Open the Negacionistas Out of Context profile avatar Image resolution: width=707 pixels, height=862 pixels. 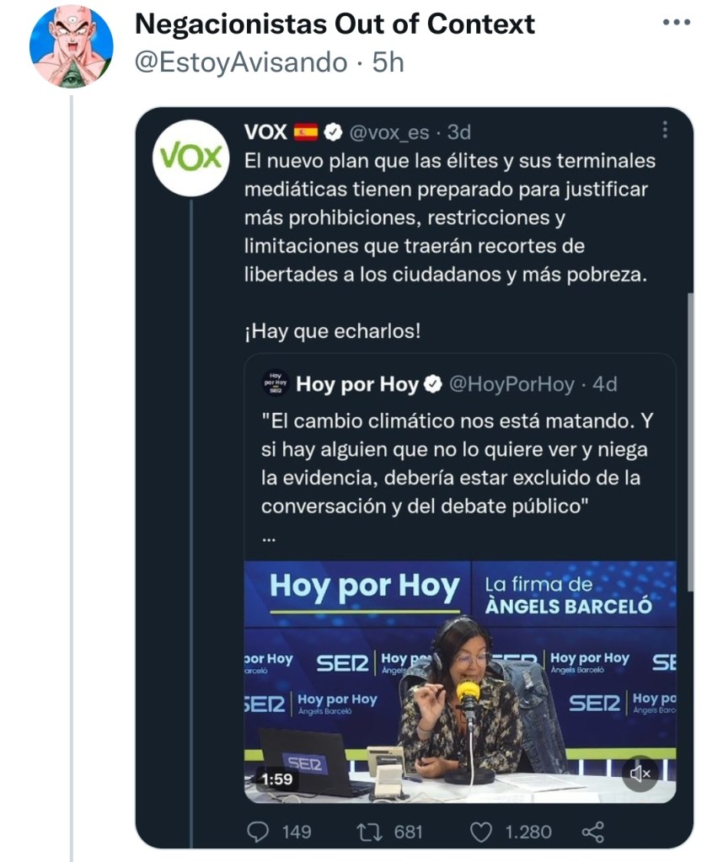tap(71, 47)
